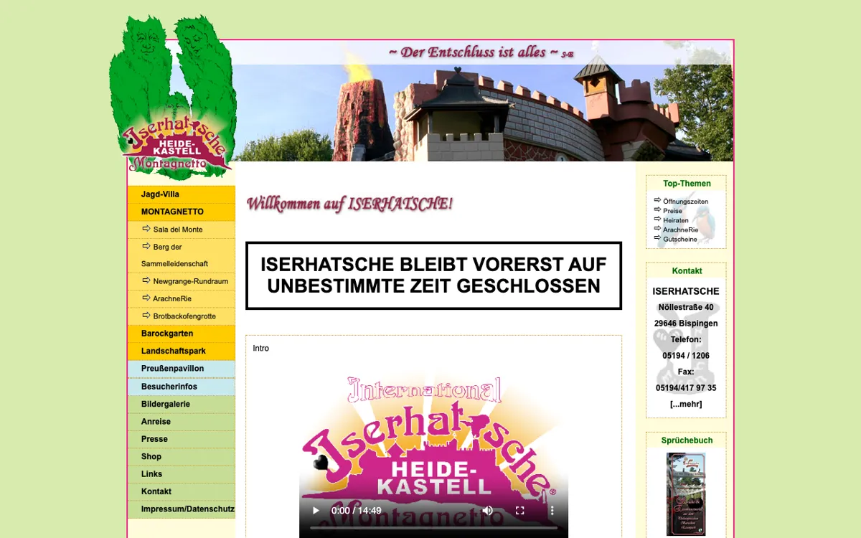Screen dimensions: 861x538
Task: Click [...mehr] in Kontakt box
Action: (686, 404)
